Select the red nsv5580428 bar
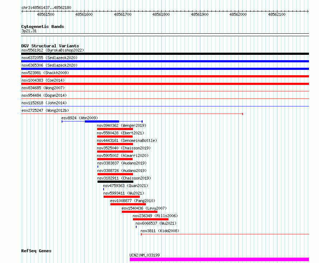This screenshot has width=319, height=263. (x=115, y=137)
